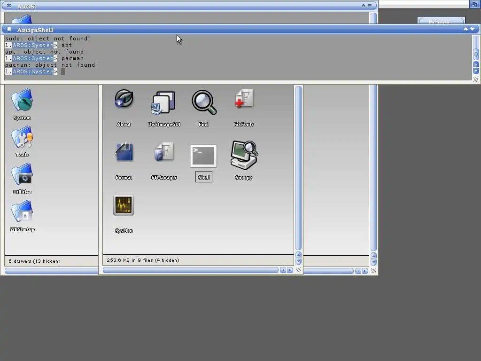The image size is (481, 361).
Task: Open the Find magnifier icon
Action: pos(204,102)
